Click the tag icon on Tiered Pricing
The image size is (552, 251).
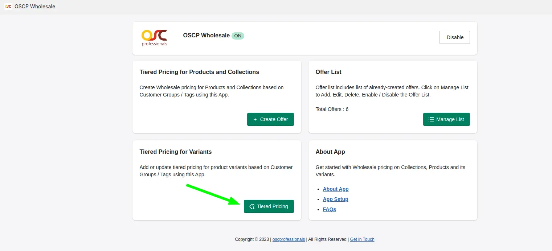tap(252, 206)
